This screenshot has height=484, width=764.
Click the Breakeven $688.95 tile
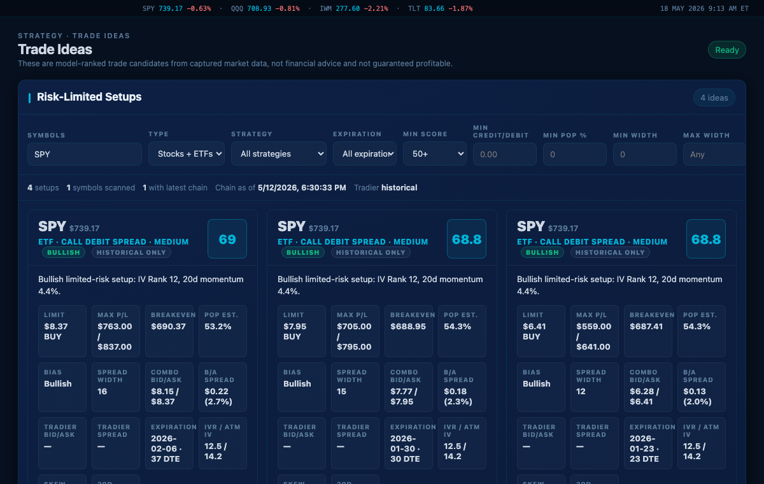tap(409, 331)
